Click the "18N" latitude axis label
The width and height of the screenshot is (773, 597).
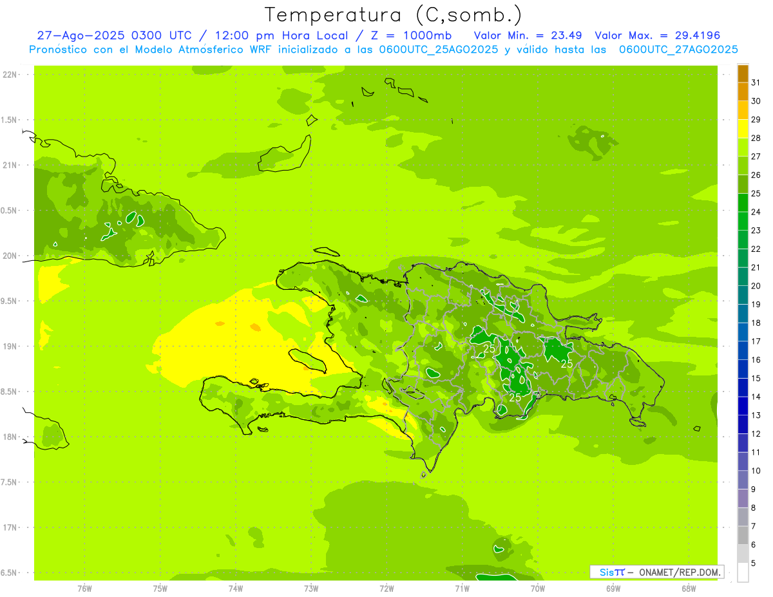[11, 437]
